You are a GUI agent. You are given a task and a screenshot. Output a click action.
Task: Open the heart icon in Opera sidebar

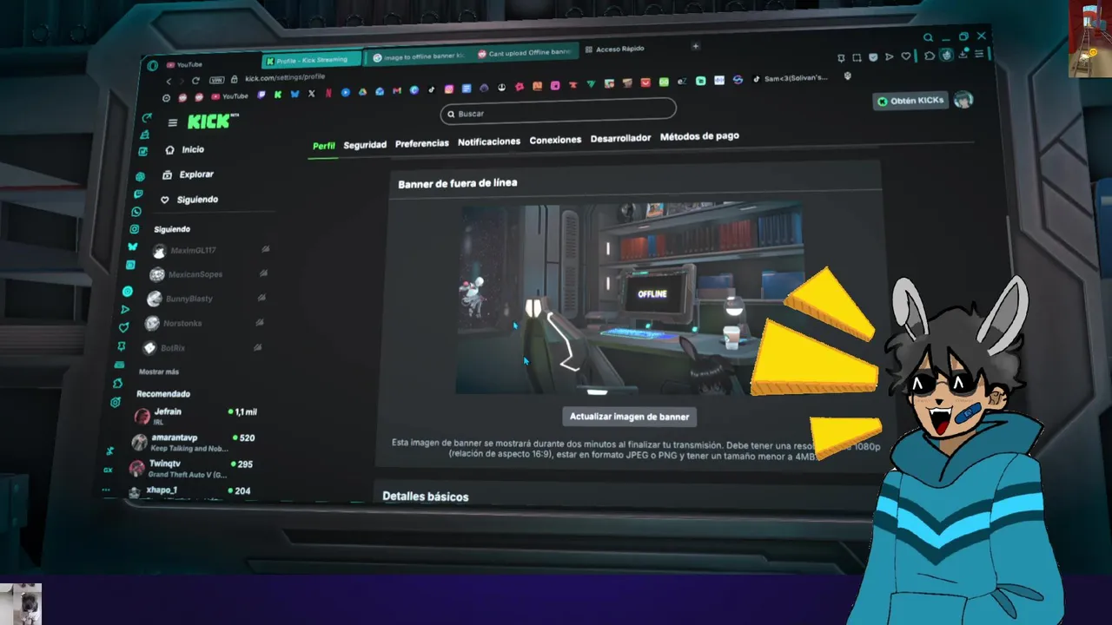click(x=124, y=327)
